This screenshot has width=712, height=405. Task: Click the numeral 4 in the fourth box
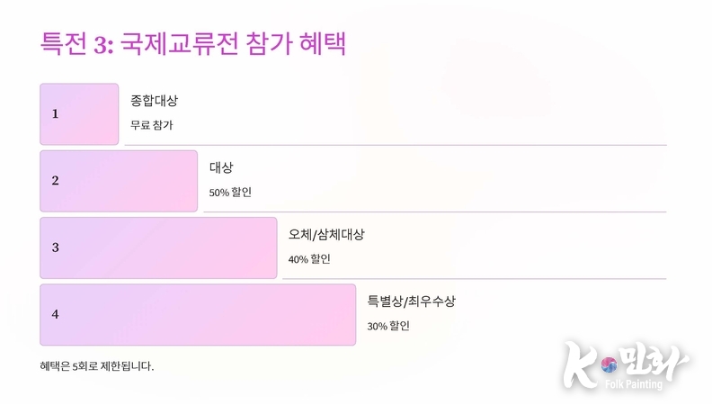(55, 314)
